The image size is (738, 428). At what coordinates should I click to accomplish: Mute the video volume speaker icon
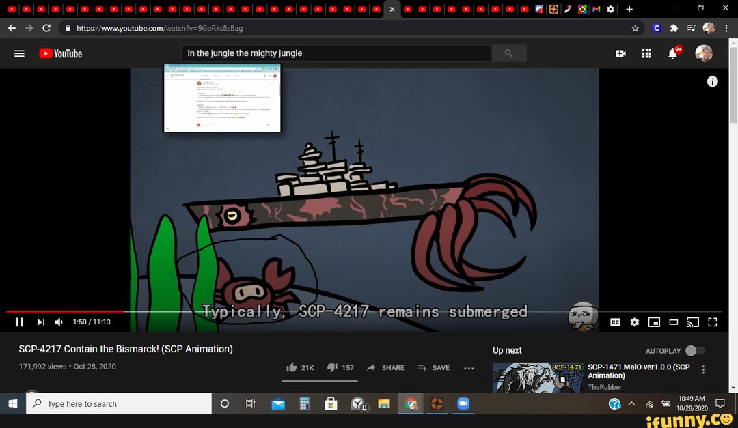(x=59, y=322)
